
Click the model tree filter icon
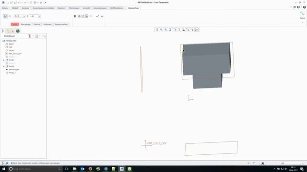tap(44, 36)
